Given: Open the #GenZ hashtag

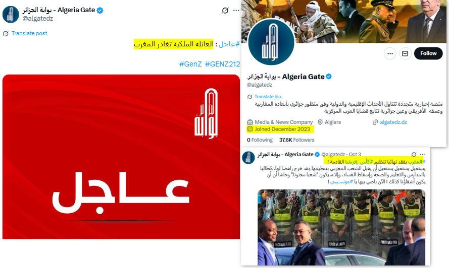Looking at the screenshot, I should tap(190, 64).
